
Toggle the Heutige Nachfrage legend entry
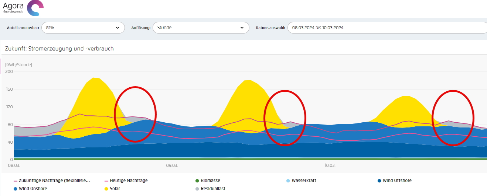[x=128, y=181]
